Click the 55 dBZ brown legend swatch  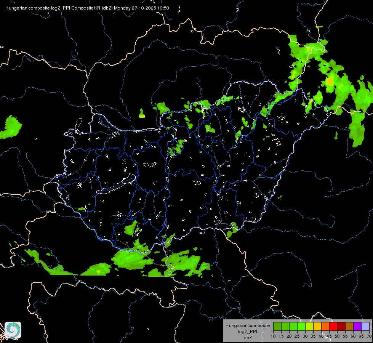click(349, 326)
